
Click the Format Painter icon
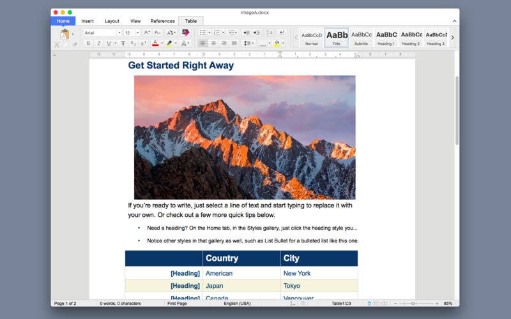click(75, 45)
